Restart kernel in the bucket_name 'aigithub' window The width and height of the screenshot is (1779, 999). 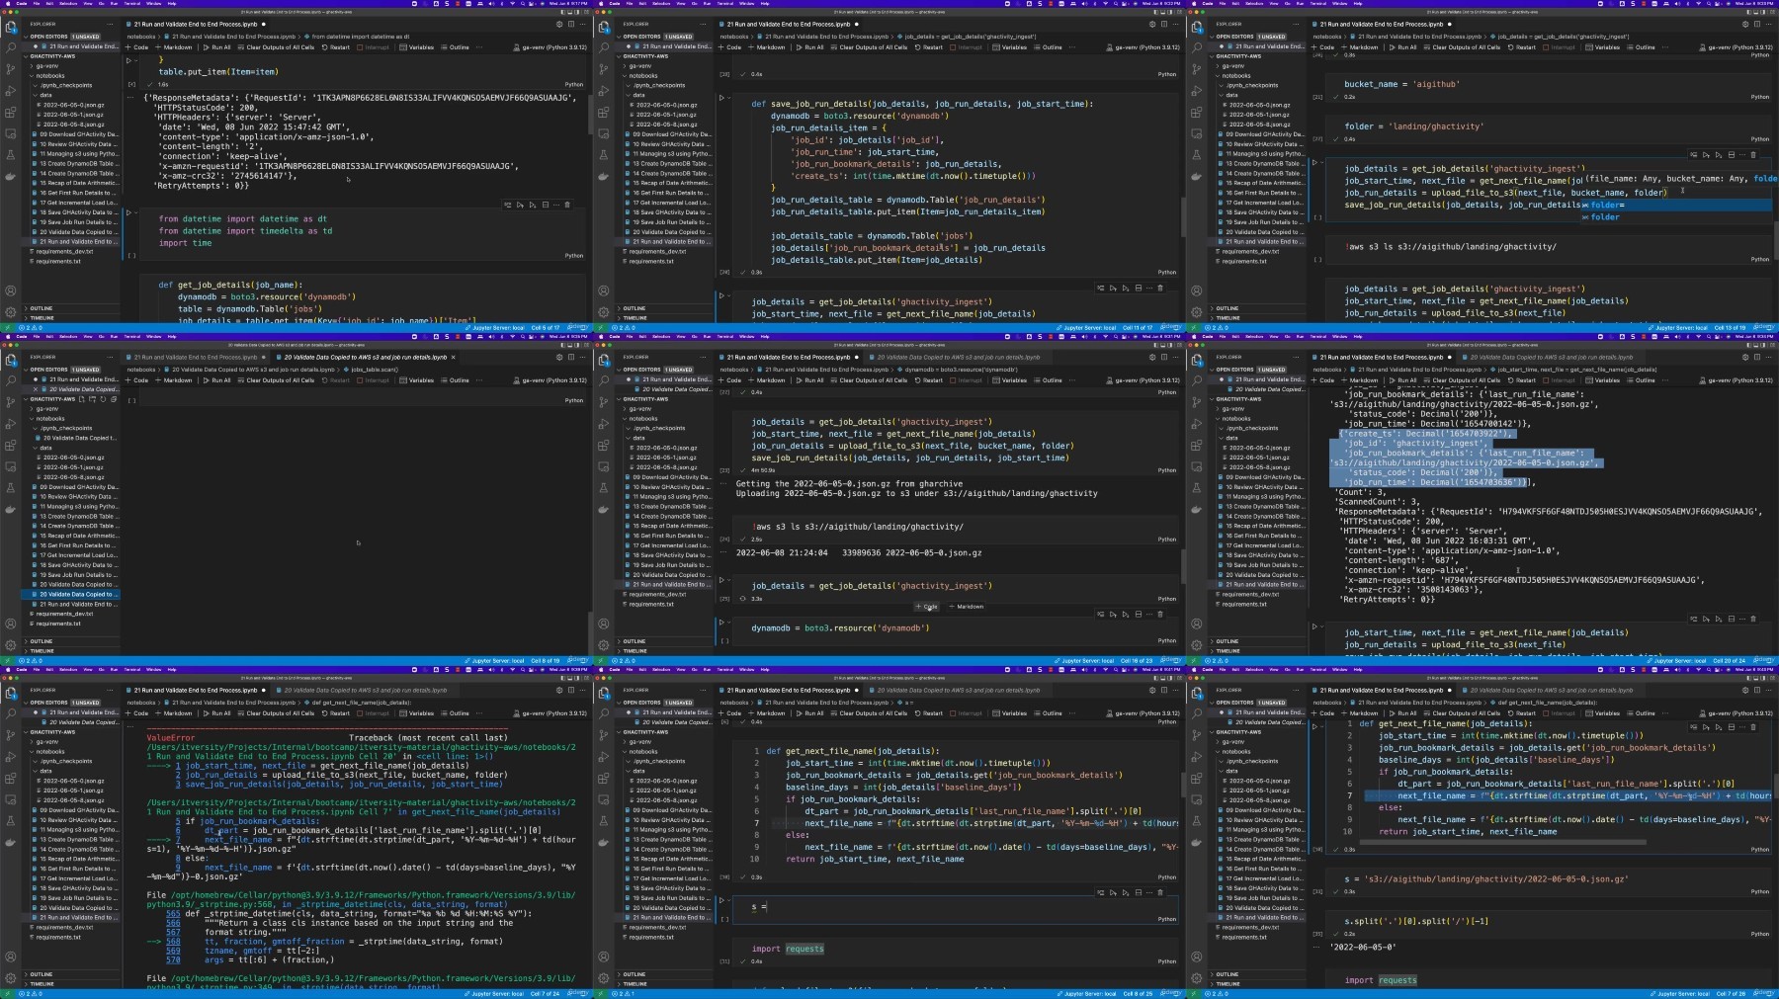[x=1521, y=46]
